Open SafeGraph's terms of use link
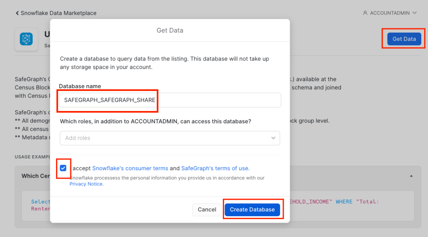 pos(215,169)
